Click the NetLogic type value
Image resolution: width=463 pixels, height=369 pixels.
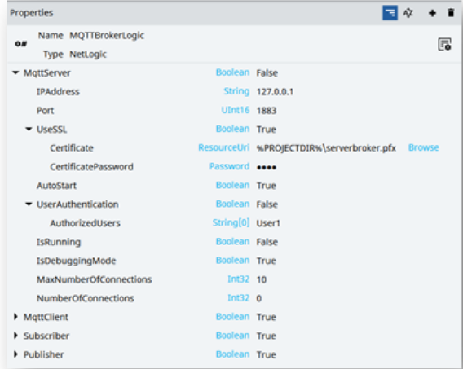coord(88,55)
